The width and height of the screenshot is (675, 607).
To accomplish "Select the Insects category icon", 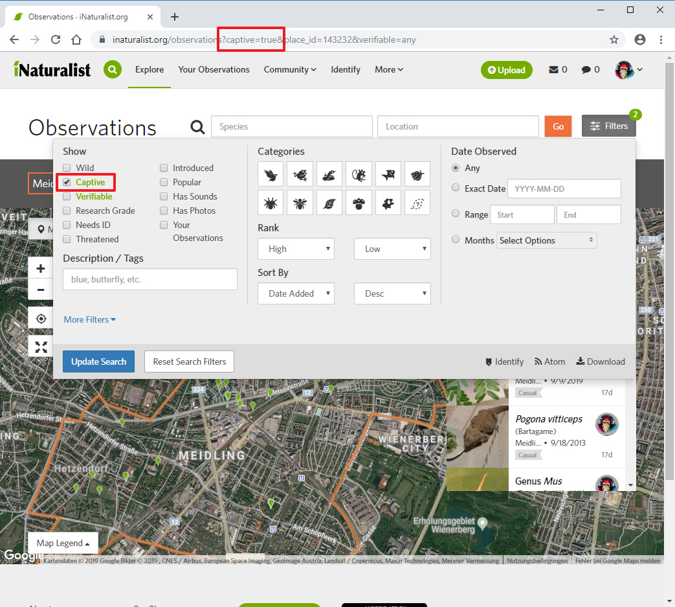I will [300, 203].
